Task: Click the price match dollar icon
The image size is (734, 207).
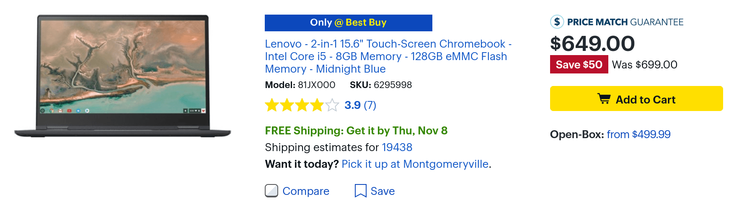Action: click(557, 22)
